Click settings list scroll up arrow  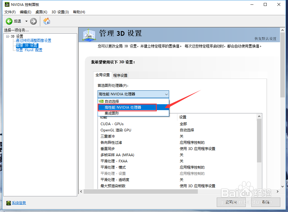pyautogui.click(x=259, y=116)
